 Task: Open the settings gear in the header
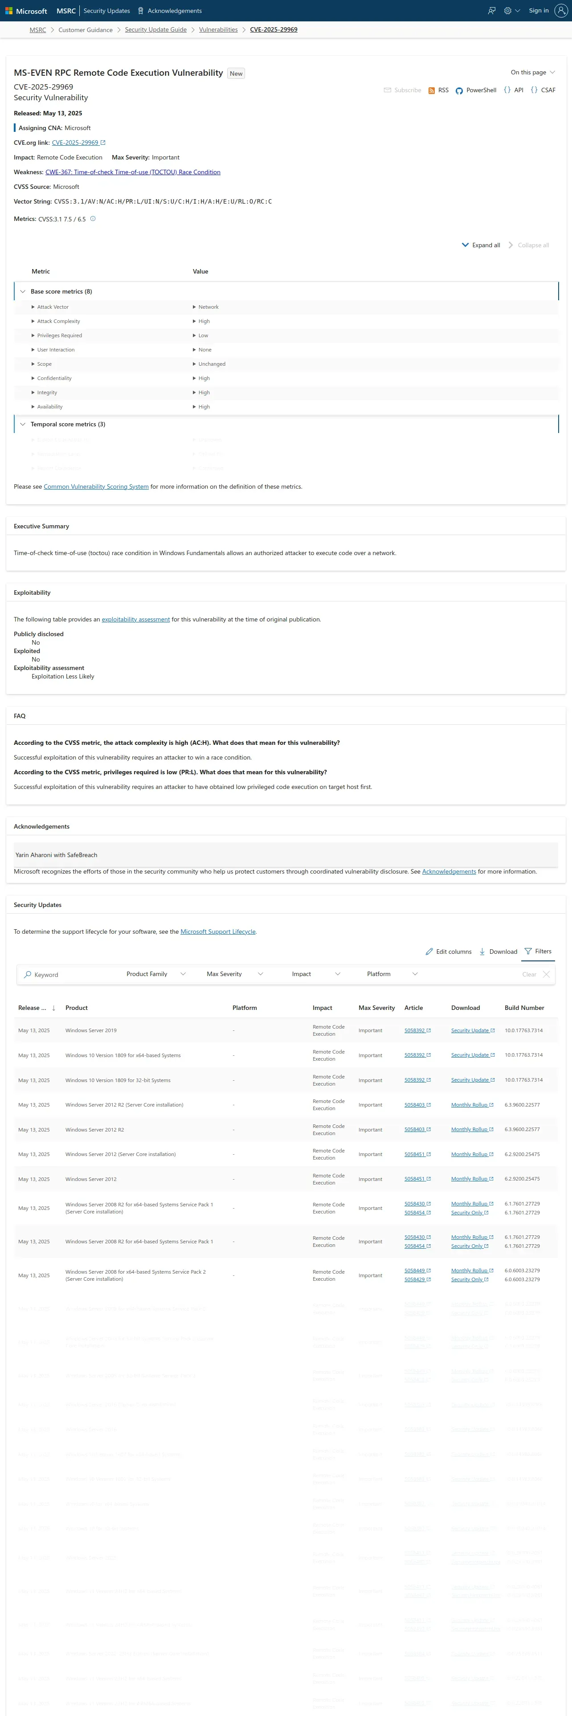(x=508, y=11)
